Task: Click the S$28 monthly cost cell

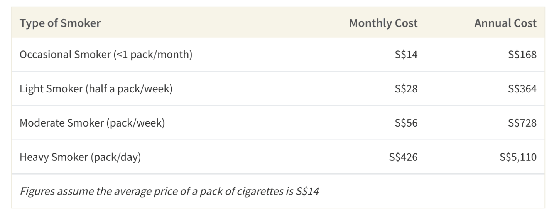Action: point(406,89)
